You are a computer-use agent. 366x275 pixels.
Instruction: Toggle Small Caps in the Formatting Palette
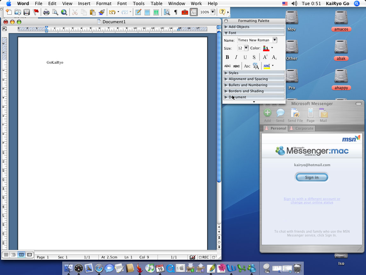tap(247, 66)
